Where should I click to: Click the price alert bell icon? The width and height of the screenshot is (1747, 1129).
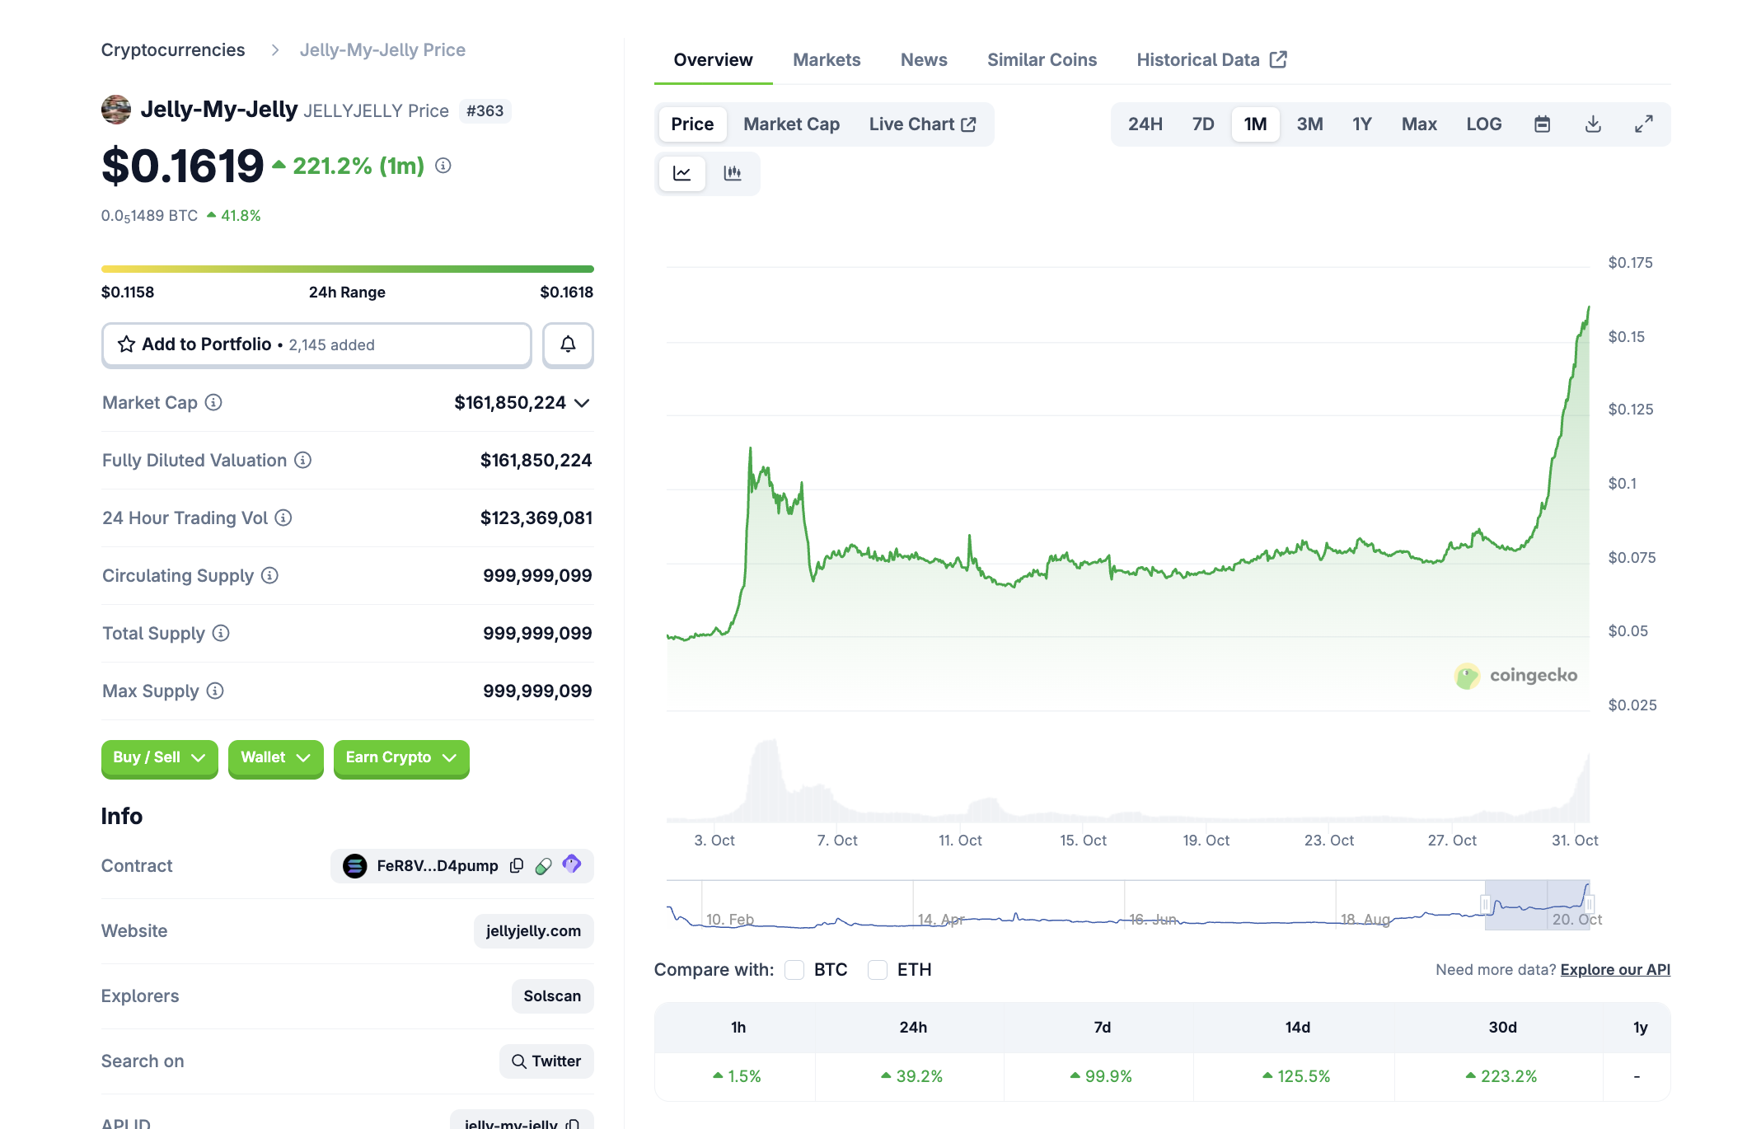coord(568,344)
